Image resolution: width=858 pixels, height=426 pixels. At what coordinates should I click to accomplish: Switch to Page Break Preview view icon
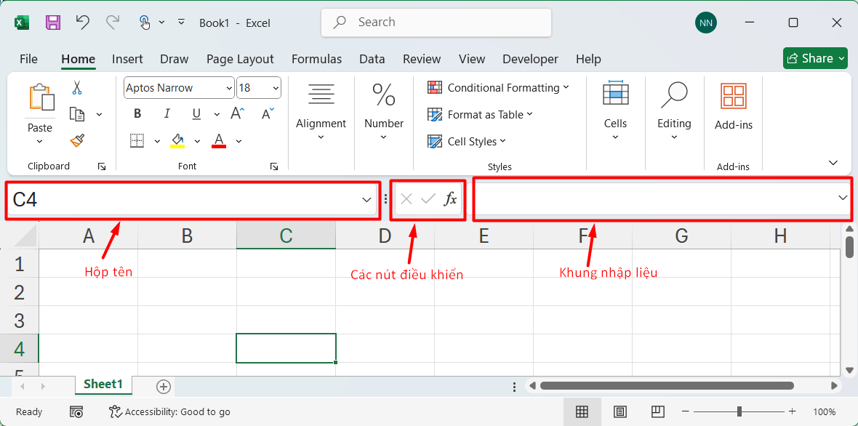click(657, 411)
